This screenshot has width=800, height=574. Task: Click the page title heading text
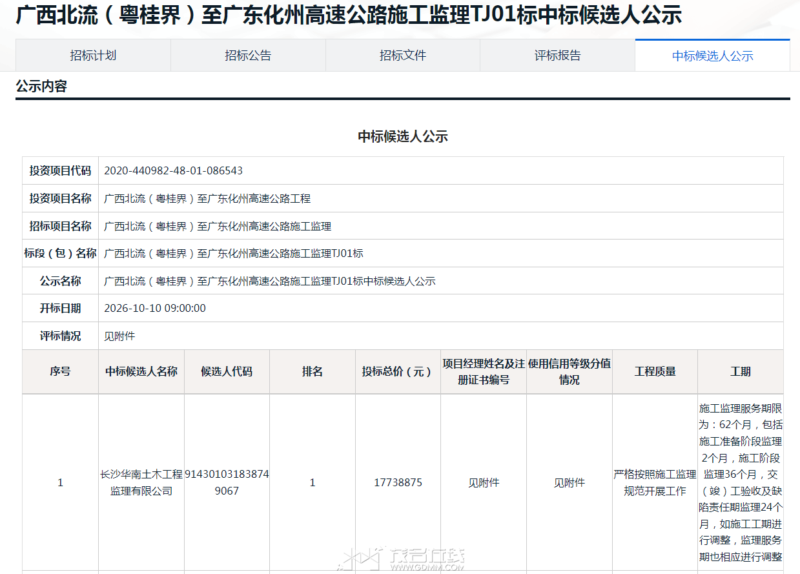349,15
